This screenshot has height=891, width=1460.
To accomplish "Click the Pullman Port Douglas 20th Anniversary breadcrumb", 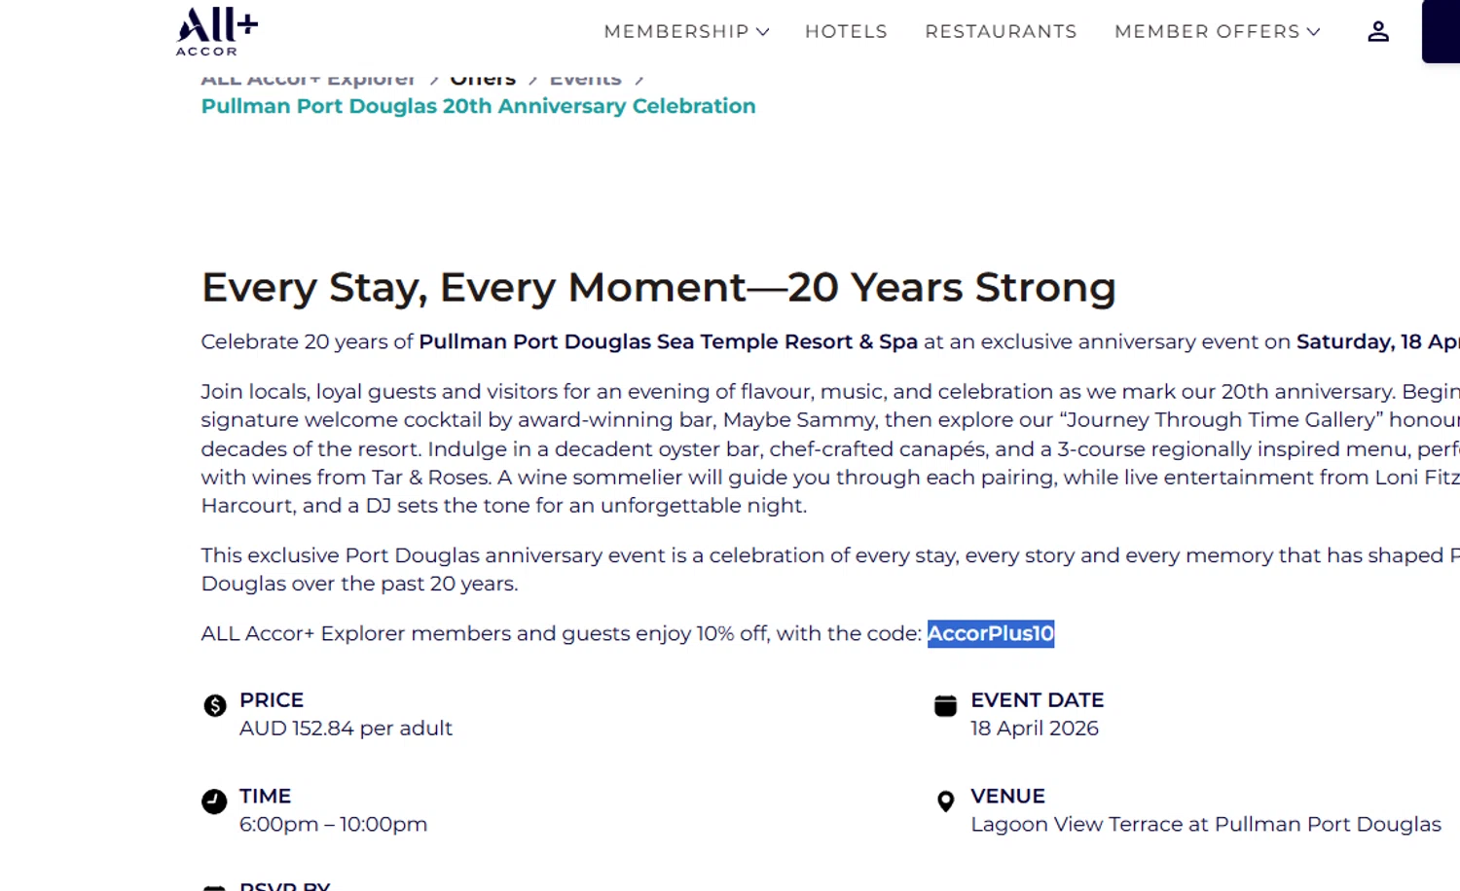I will coord(478,106).
